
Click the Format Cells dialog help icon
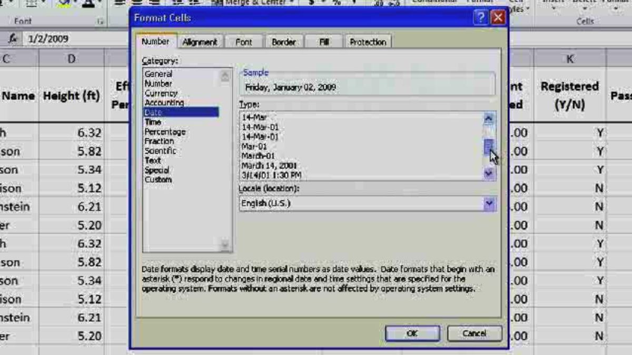pos(480,17)
